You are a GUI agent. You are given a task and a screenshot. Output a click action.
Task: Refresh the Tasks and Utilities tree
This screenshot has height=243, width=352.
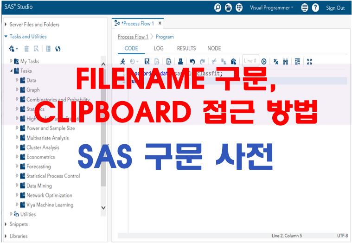pyautogui.click(x=58, y=49)
